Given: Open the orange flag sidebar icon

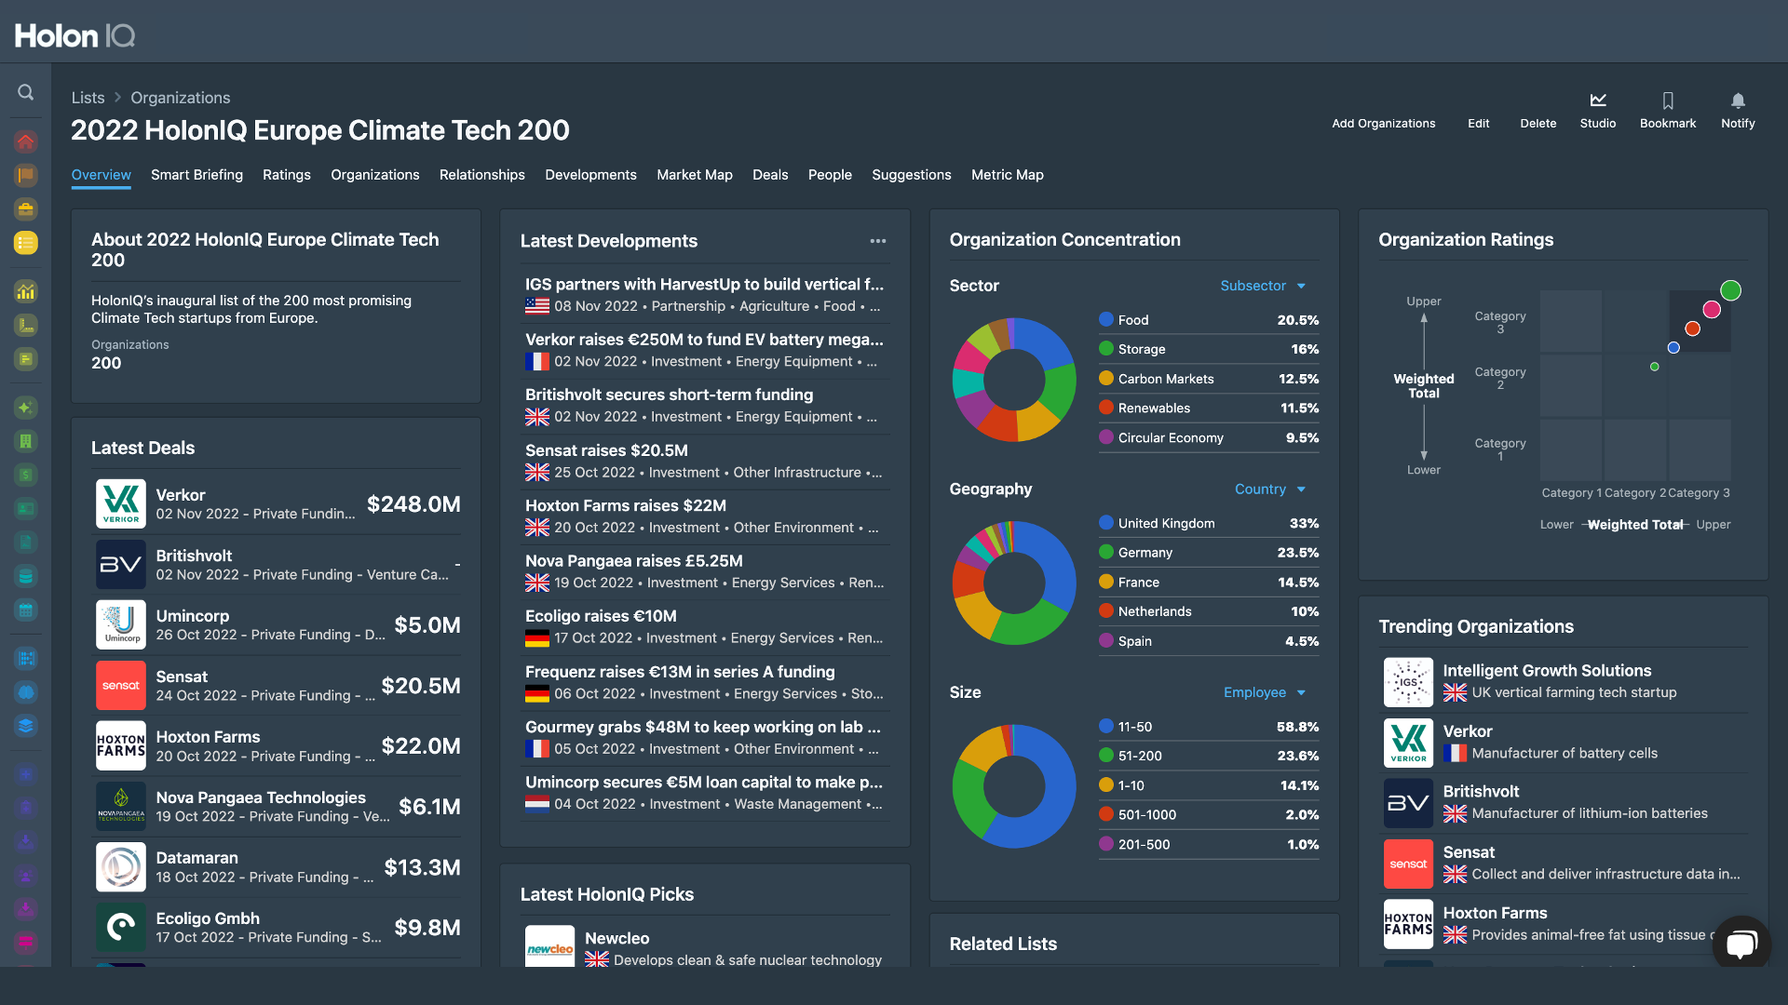Looking at the screenshot, I should [25, 175].
